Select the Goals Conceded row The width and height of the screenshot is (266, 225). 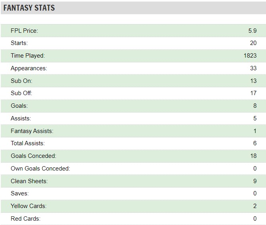(x=133, y=156)
